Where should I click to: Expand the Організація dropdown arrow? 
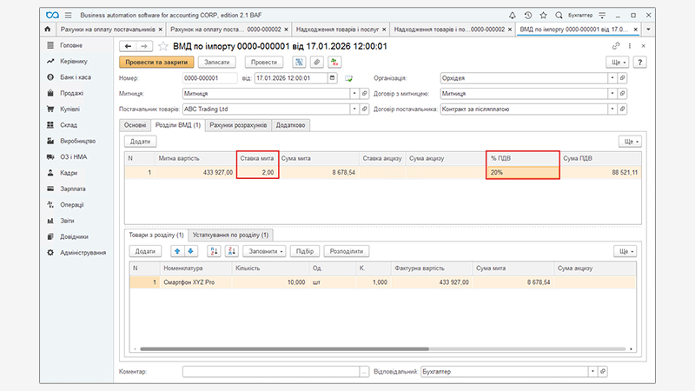click(x=612, y=78)
